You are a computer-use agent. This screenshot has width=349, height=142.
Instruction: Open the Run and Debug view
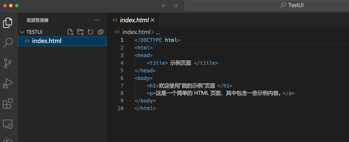pos(8,83)
